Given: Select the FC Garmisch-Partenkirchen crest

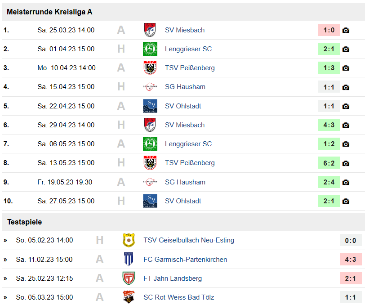Looking at the screenshot, I should click(x=129, y=259).
